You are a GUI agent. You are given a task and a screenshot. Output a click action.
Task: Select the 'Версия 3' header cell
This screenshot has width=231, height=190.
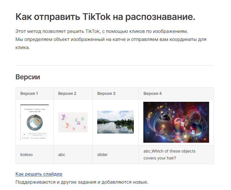coord(115,93)
